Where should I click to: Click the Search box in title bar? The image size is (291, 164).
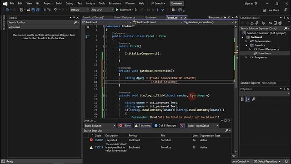coord(158,3)
